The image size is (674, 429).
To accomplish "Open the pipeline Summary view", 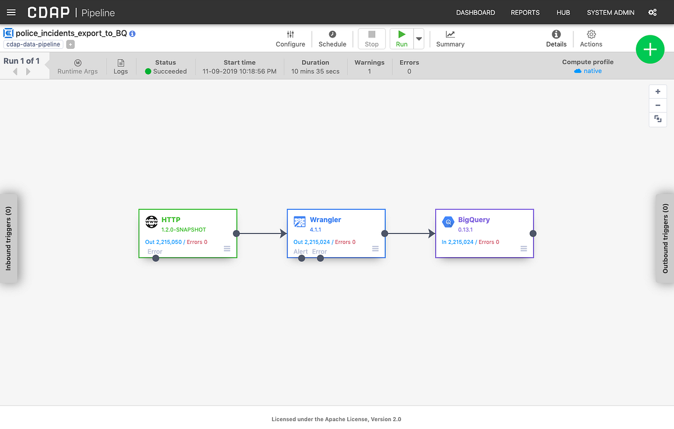I will tap(450, 38).
